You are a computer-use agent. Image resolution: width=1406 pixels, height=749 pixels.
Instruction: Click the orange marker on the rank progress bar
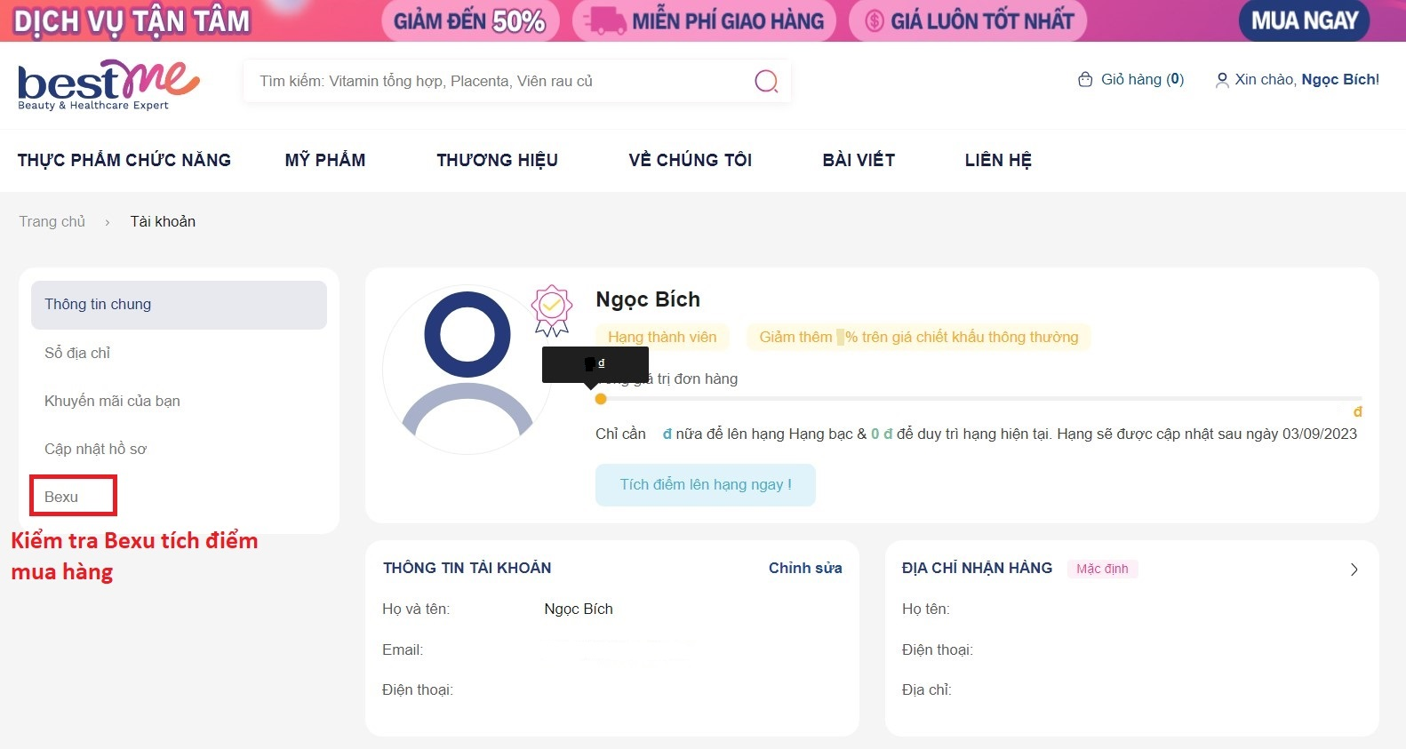tap(600, 399)
